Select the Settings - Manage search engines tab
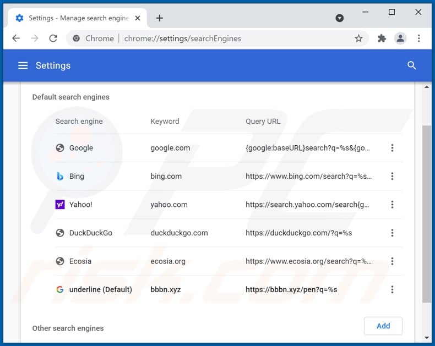 point(78,18)
